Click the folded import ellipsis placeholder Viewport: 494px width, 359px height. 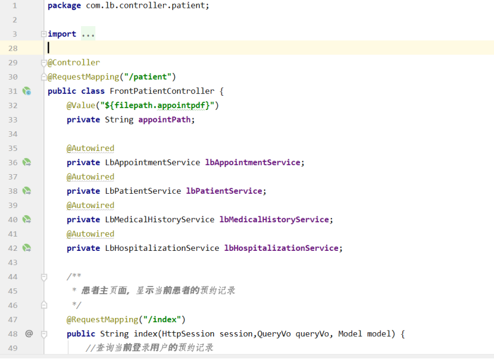tap(88, 34)
